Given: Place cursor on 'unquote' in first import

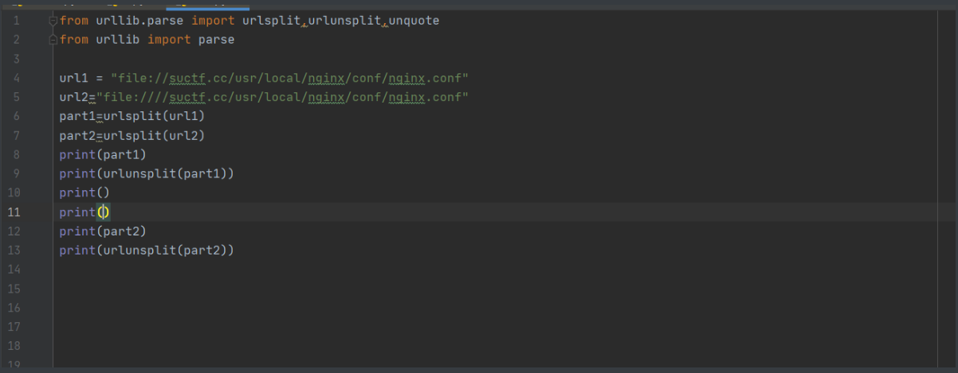Looking at the screenshot, I should [x=414, y=21].
